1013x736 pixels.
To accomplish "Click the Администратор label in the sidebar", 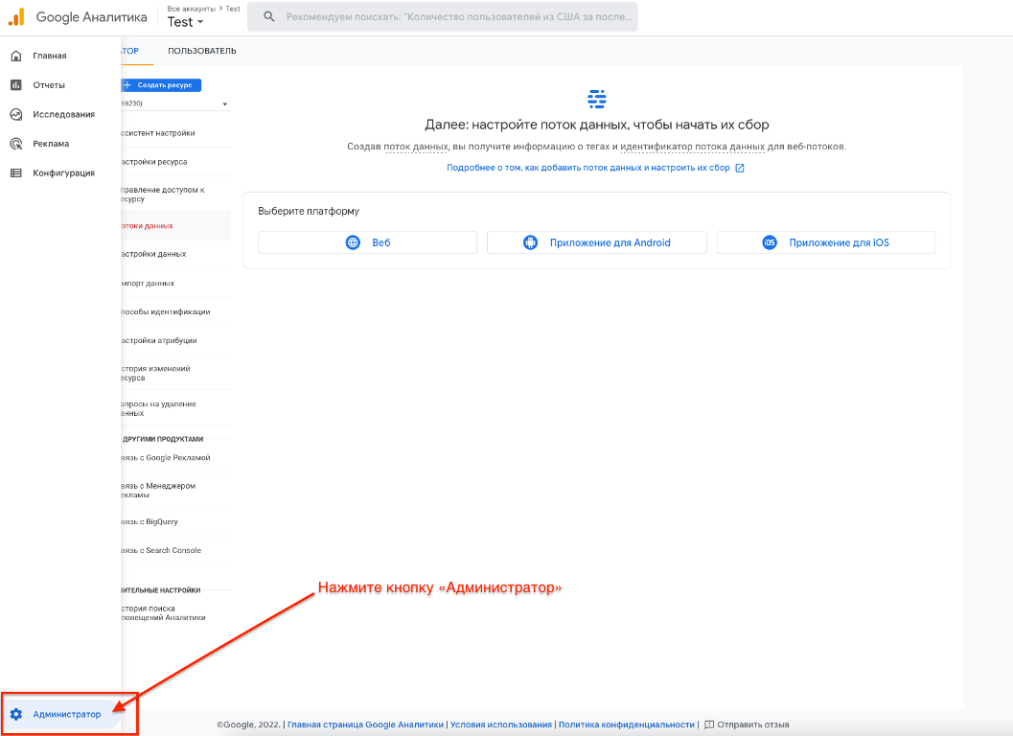I will tap(66, 714).
